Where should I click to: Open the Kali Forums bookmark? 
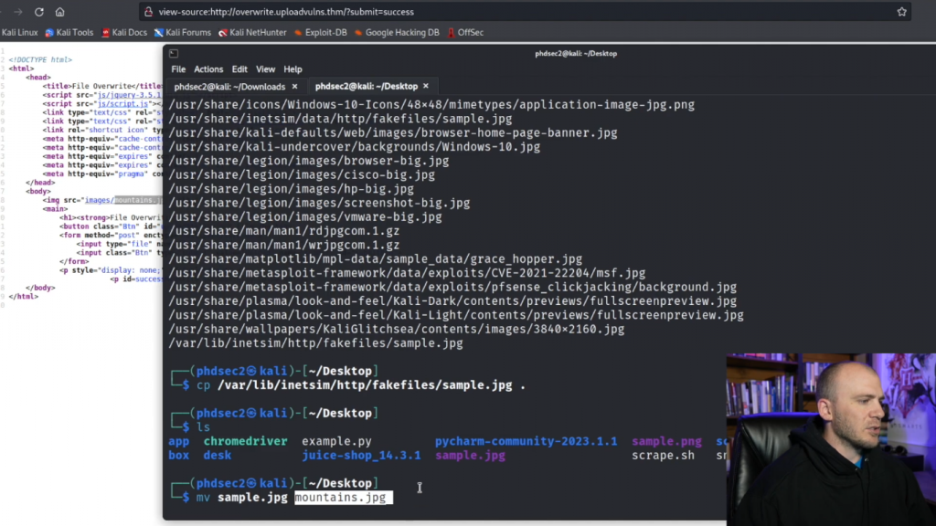coord(183,32)
